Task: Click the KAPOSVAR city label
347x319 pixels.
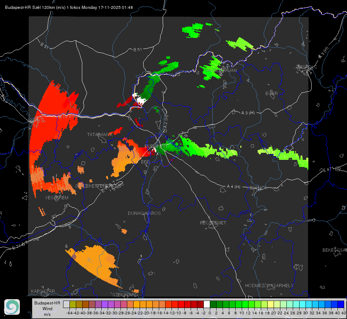Action: [x=43, y=291]
